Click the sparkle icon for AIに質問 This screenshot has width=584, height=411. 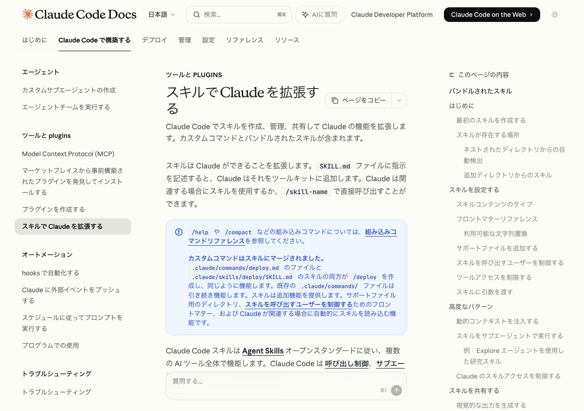click(305, 15)
